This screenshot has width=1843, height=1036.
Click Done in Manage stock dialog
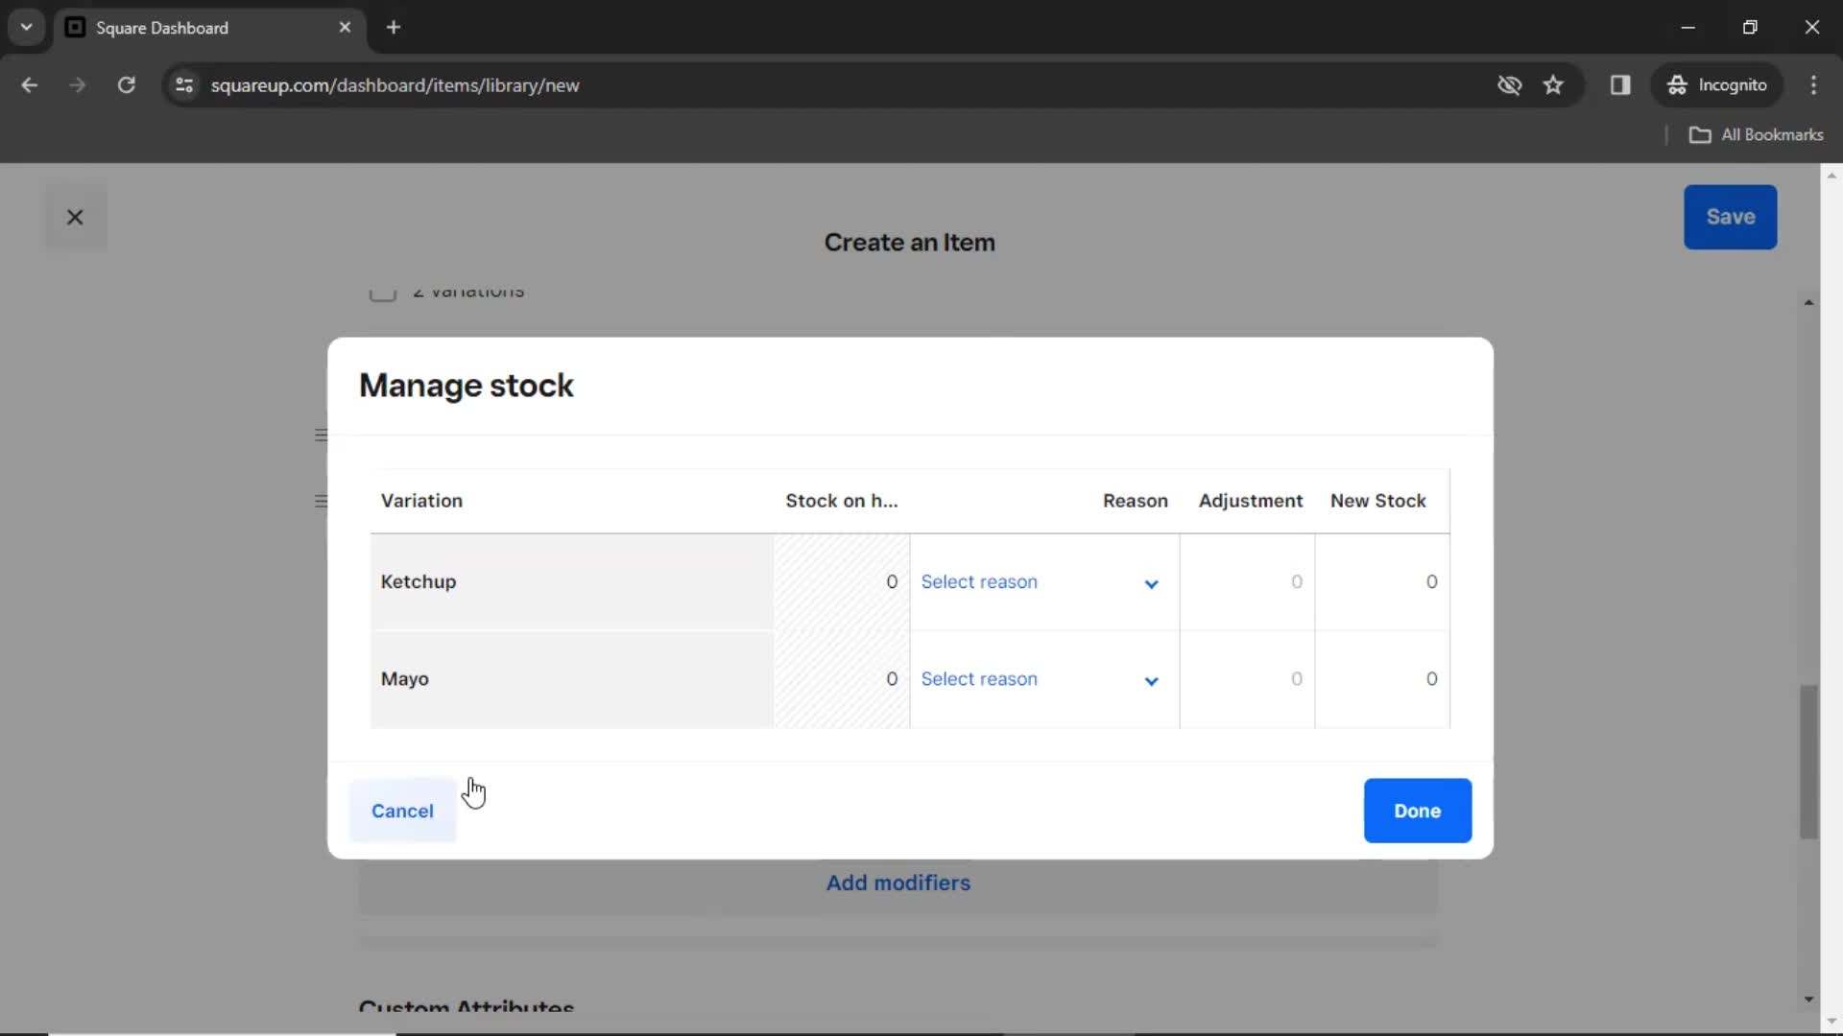coord(1417,811)
